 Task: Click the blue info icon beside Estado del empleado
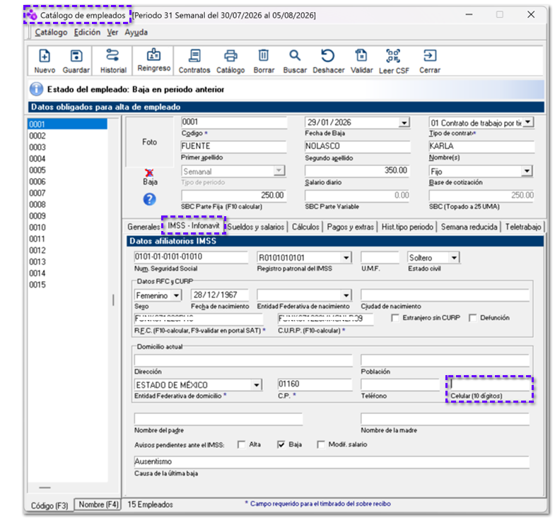[37, 89]
